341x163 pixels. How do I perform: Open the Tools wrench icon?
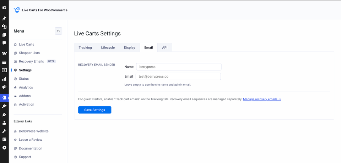pyautogui.click(x=4, y=131)
